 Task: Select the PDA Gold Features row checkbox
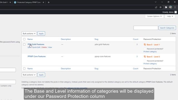coord(24,44)
